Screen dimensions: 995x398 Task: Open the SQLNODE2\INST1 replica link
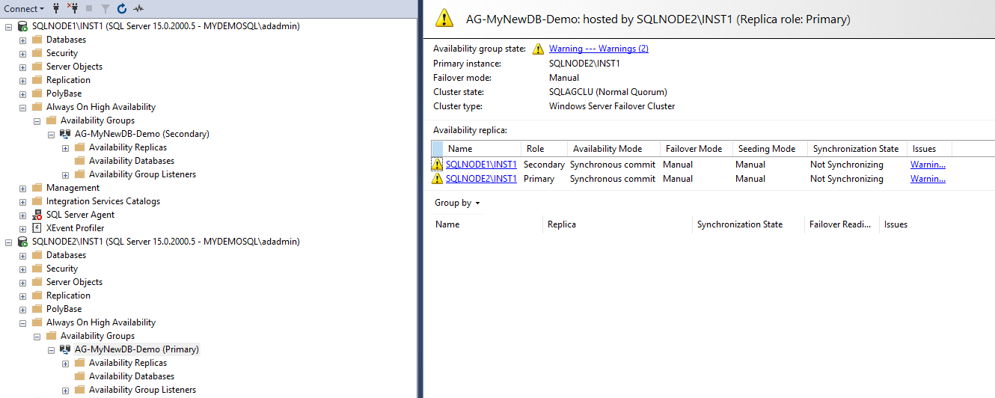coord(481,179)
